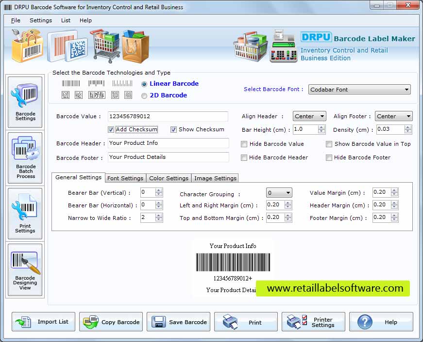Click the Help question mark button
Image resolution: width=423 pixels, height=342 pixels.
click(x=381, y=322)
